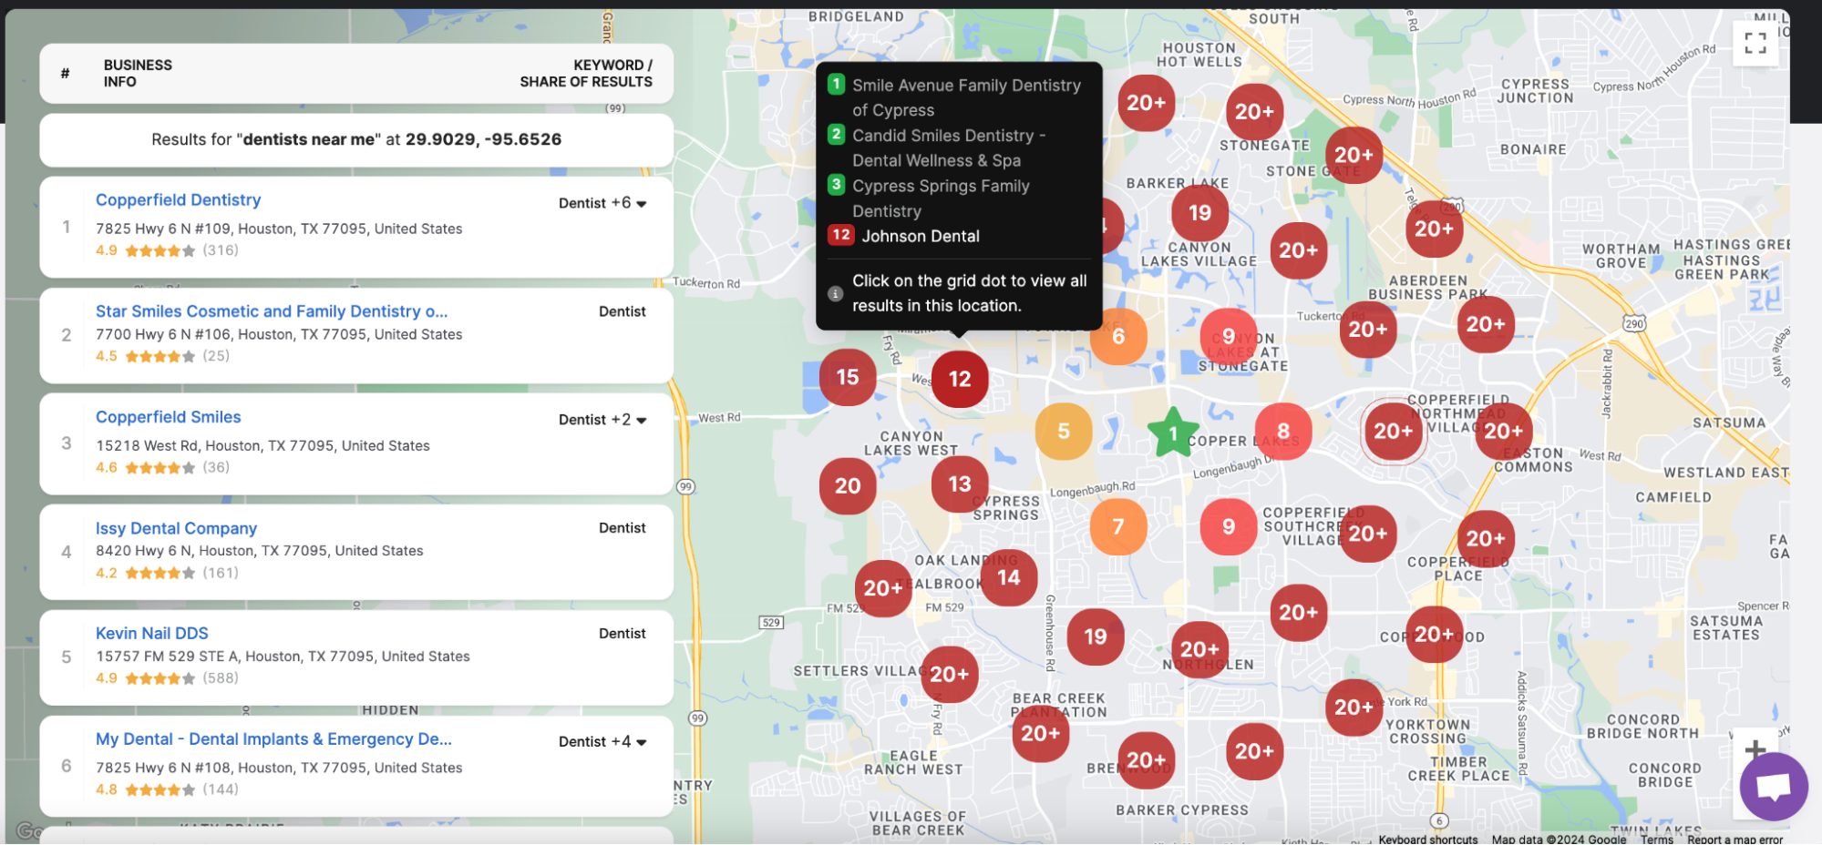
Task: Click the grid dot ranked 15
Action: tap(847, 377)
